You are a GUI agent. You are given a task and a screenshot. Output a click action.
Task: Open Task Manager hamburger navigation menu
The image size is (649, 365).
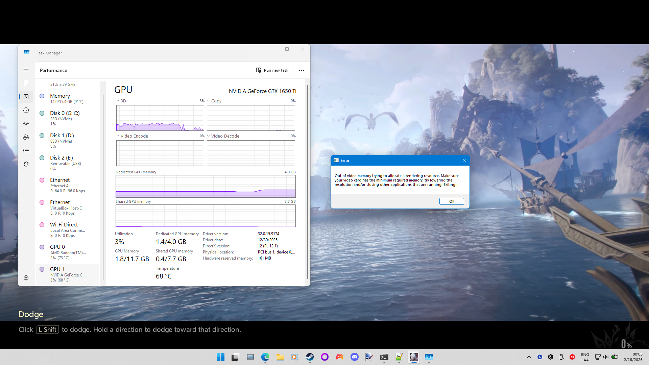(x=26, y=70)
